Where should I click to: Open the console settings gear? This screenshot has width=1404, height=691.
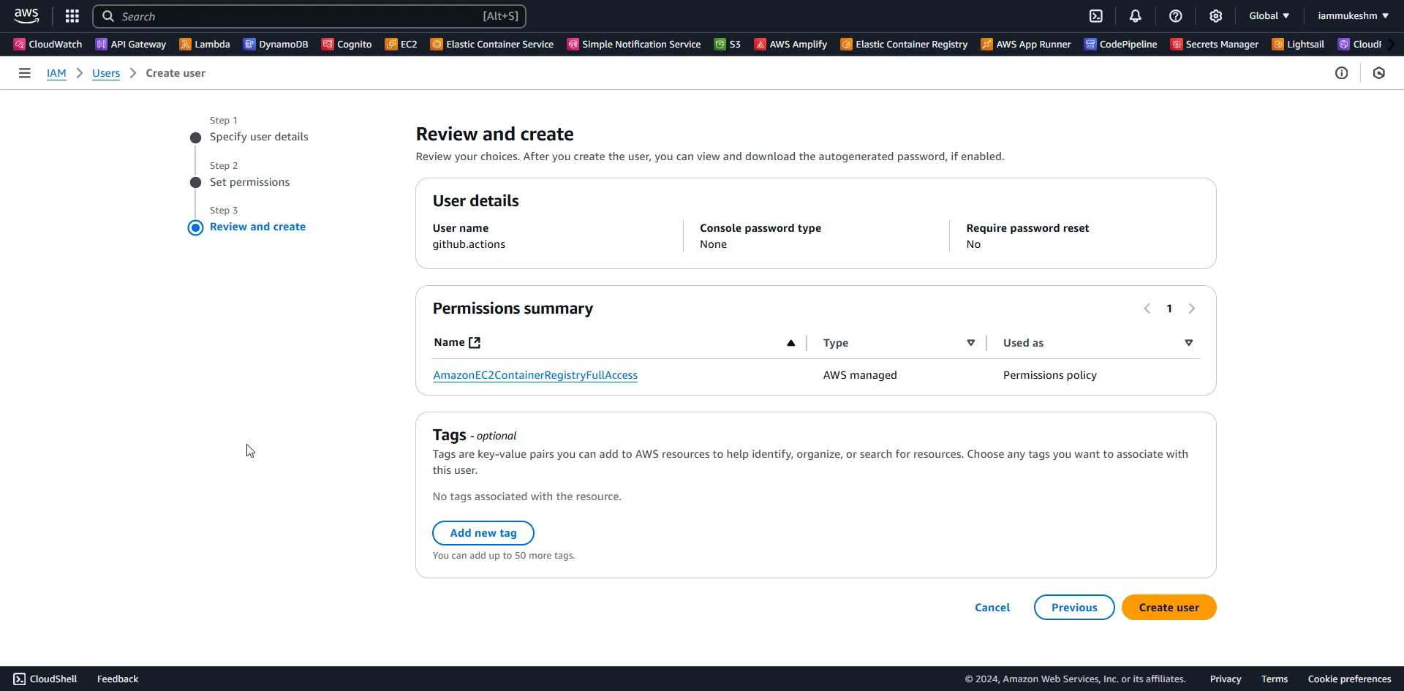[1216, 15]
